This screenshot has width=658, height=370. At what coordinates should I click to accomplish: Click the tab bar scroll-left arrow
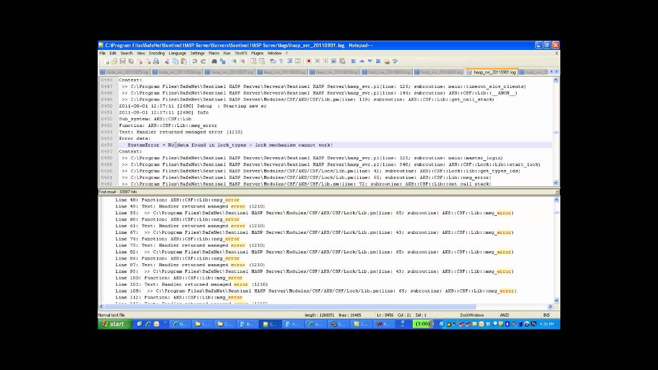[x=552, y=71]
